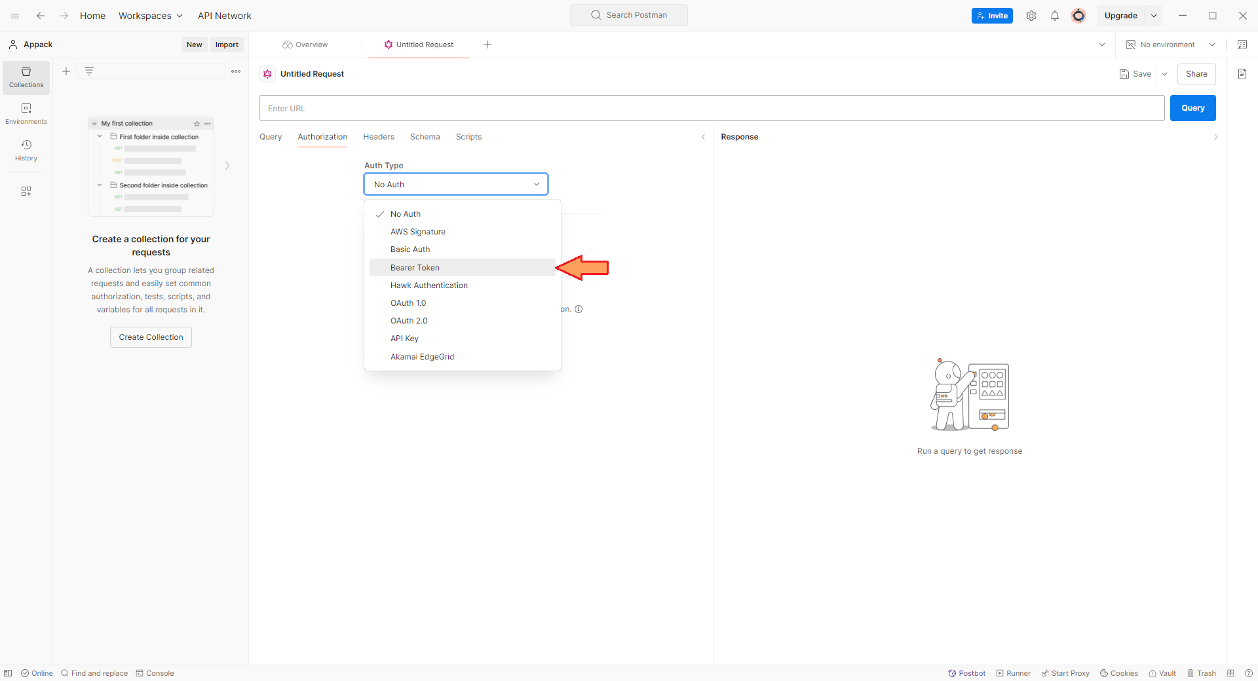The image size is (1258, 681).
Task: Click Start Proxy in the status bar
Action: pos(1065,673)
